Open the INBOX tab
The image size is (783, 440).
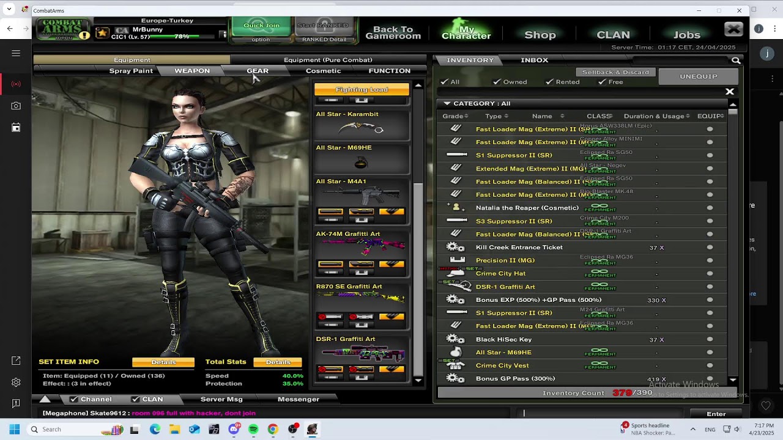coord(535,60)
